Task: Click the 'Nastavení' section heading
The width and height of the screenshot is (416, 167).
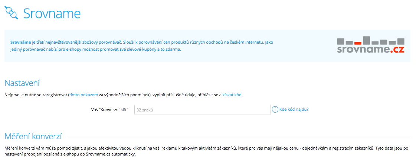Action: tap(22, 83)
